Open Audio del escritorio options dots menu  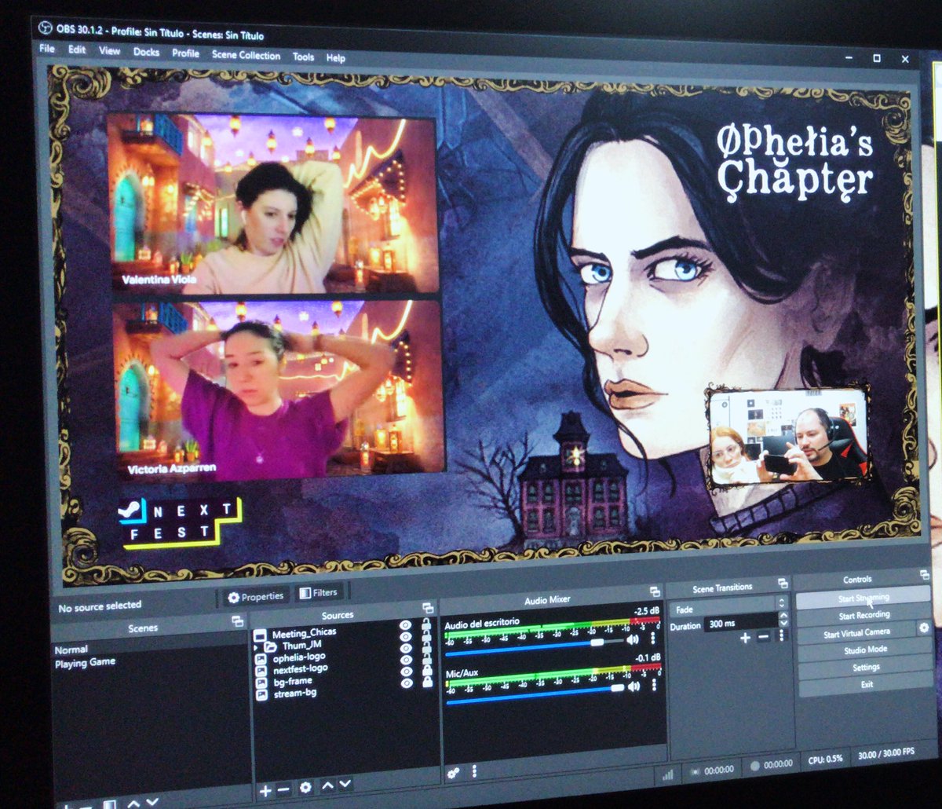652,639
